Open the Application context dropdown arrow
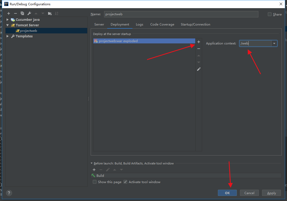 pyautogui.click(x=274, y=43)
